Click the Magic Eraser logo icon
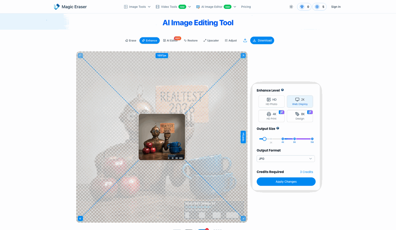The width and height of the screenshot is (396, 230). point(57,7)
